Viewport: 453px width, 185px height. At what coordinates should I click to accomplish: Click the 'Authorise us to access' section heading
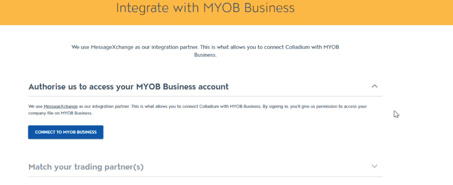point(128,87)
